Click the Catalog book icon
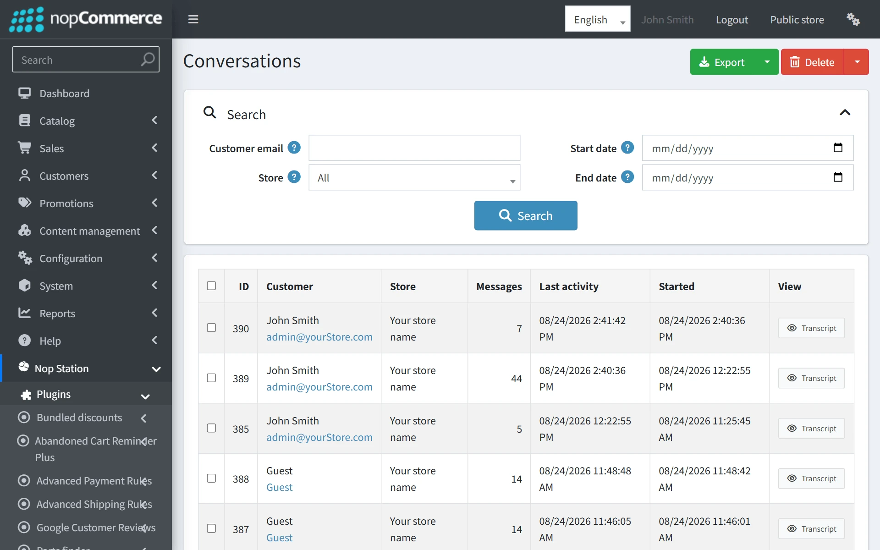This screenshot has height=550, width=880. tap(24, 121)
